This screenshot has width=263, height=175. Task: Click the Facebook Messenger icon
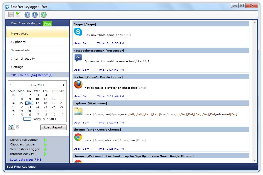(x=78, y=58)
